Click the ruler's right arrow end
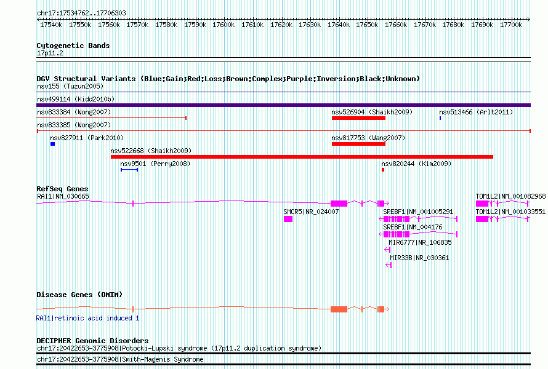 pos(529,19)
